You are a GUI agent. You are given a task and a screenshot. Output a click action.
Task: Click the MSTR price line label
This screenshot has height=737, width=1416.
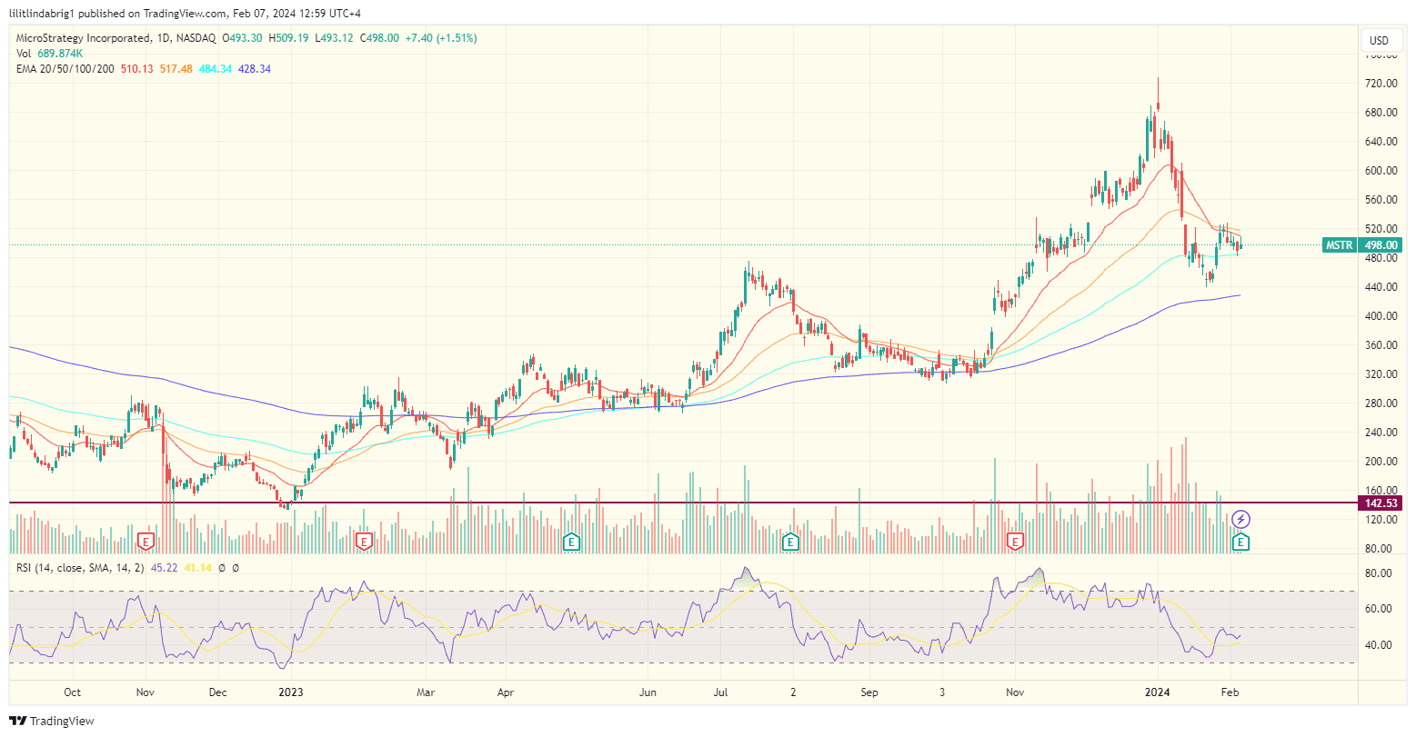[x=1339, y=245]
